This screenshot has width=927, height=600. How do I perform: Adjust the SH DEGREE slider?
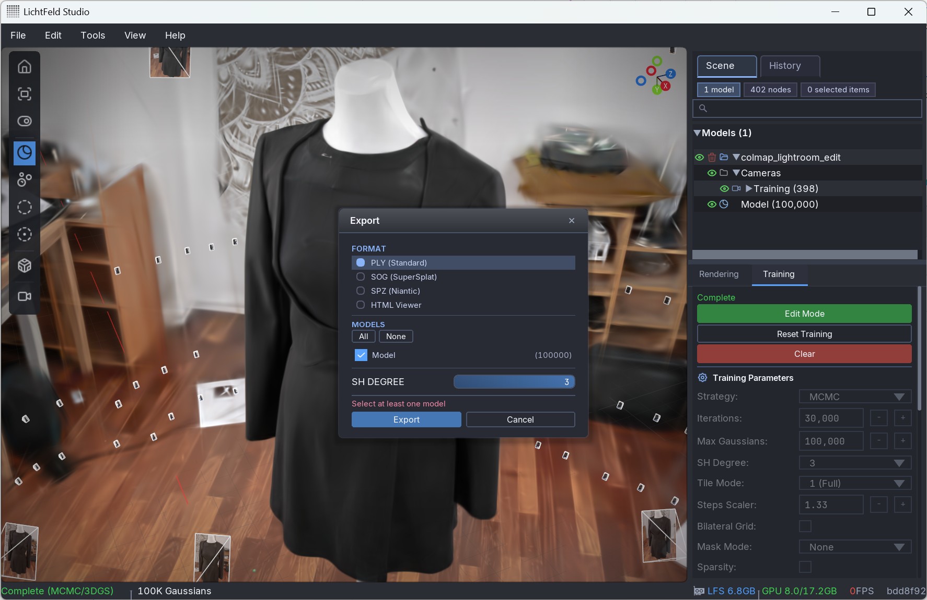pos(514,382)
